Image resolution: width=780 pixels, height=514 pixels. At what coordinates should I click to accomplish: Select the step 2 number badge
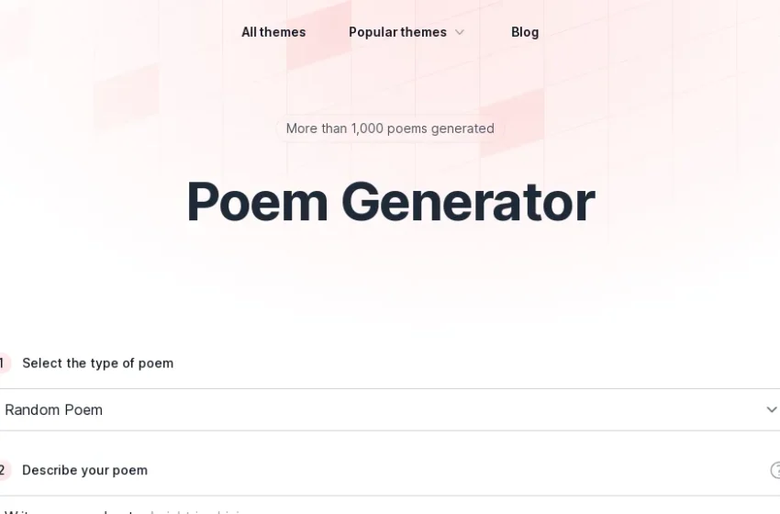[3, 470]
